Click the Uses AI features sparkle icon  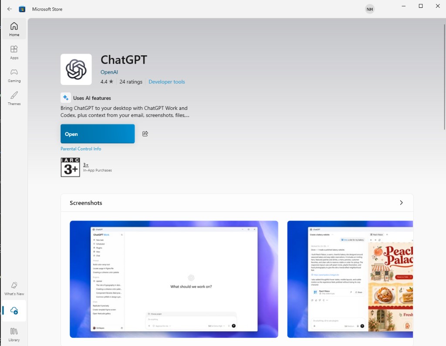pos(66,98)
